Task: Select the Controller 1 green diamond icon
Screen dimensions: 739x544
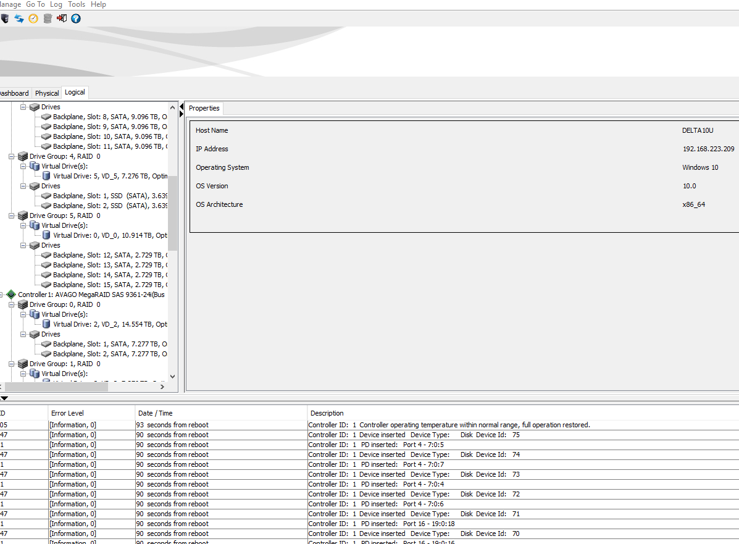Action: click(11, 295)
